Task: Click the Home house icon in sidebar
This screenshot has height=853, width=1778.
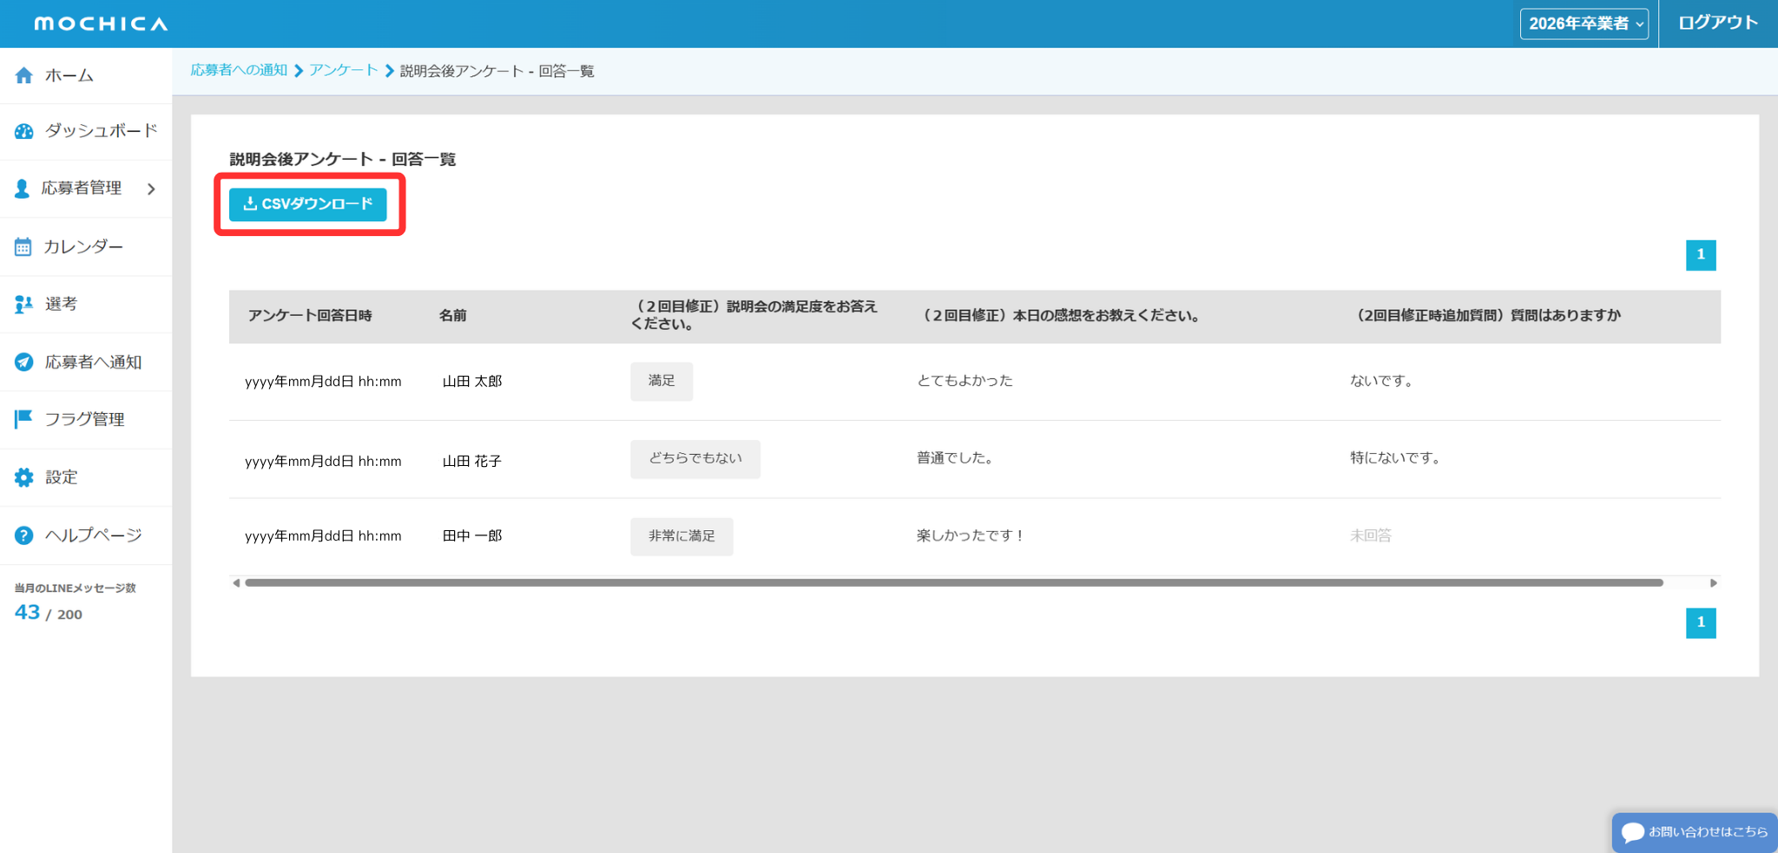Action: tap(24, 75)
